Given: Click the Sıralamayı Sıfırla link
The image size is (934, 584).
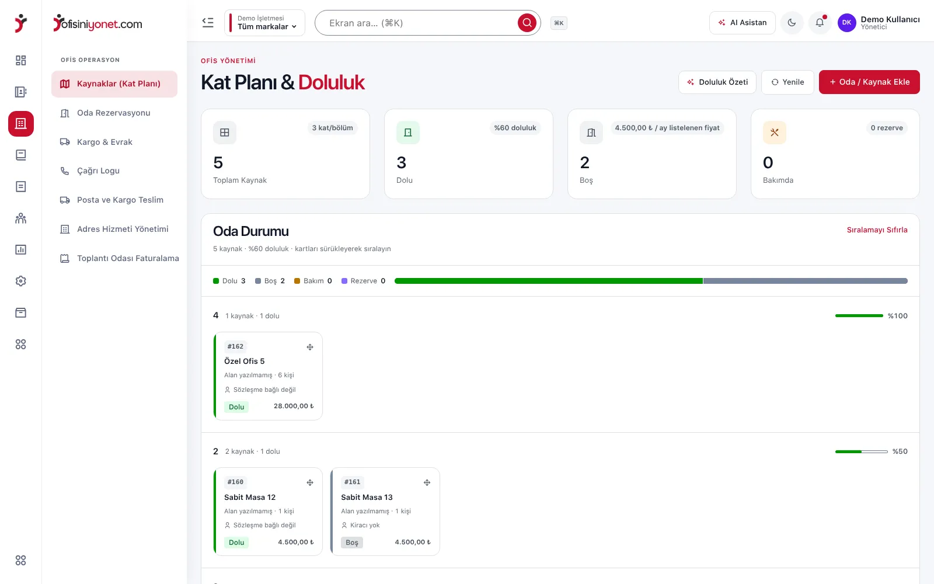Looking at the screenshot, I should pyautogui.click(x=877, y=230).
